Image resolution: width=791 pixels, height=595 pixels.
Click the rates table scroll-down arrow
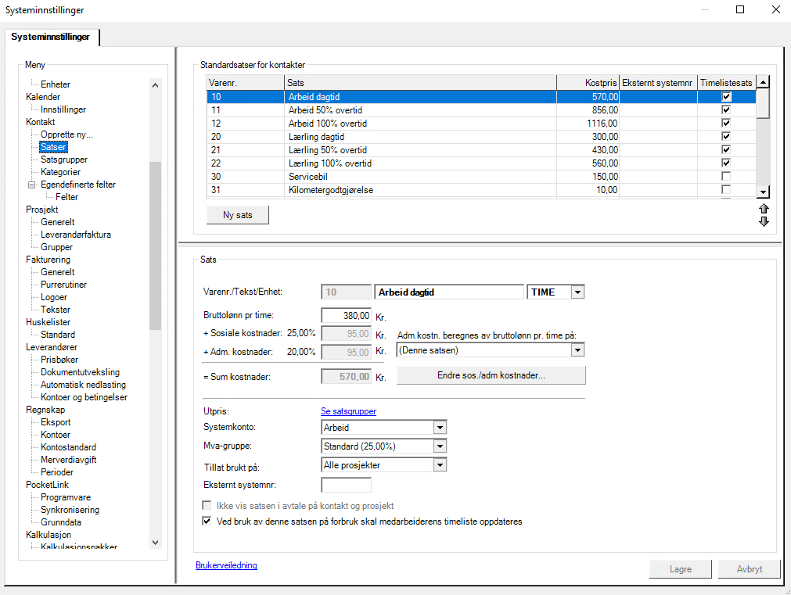764,192
